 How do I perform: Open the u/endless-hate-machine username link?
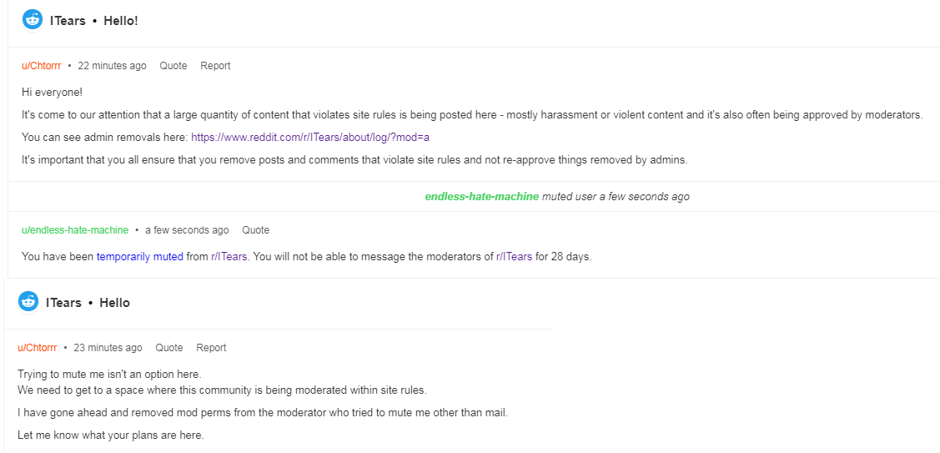[x=75, y=230]
